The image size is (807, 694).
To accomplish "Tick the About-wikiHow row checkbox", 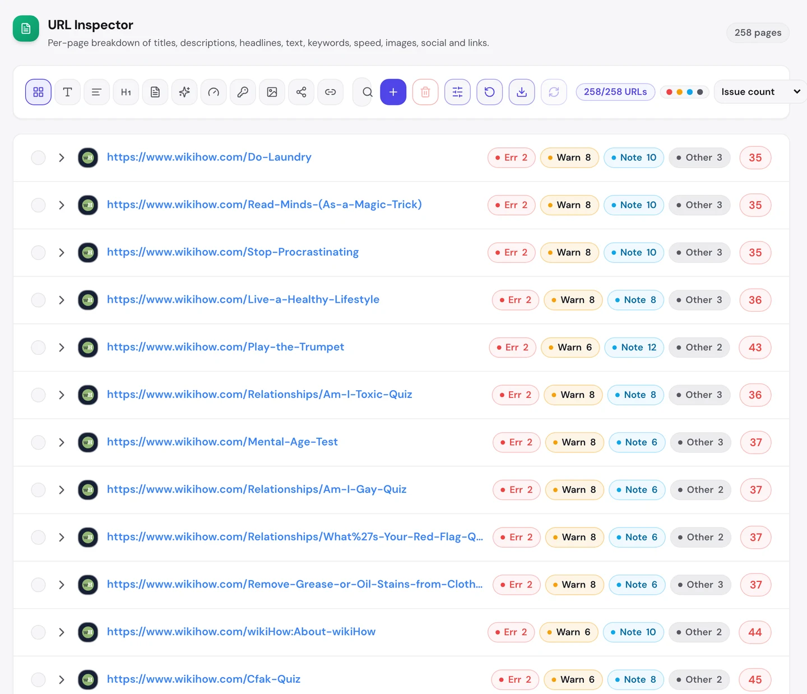I will coord(38,632).
